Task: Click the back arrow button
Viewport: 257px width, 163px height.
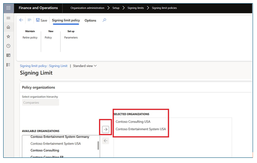Action: (22, 20)
